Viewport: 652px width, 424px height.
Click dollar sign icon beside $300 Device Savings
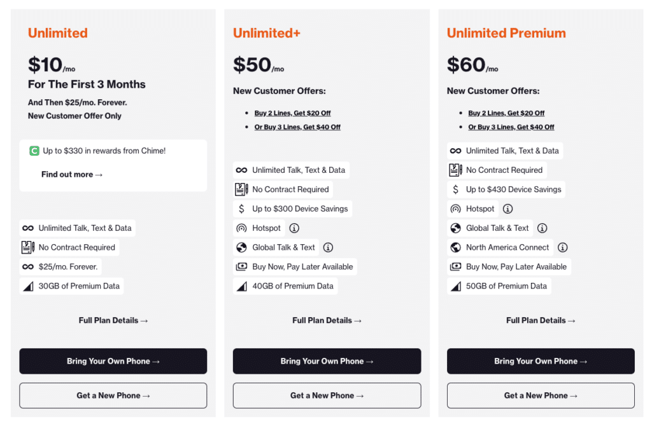[x=241, y=209]
